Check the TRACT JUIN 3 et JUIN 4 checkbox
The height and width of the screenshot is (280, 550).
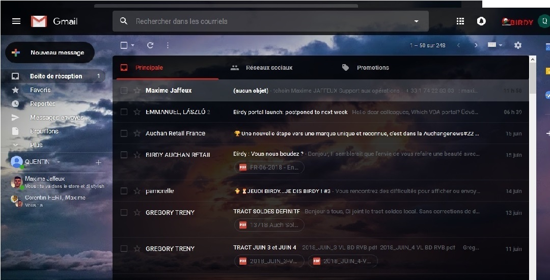tap(124, 248)
